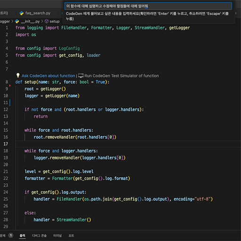Click getLogger import on line 1

(x=179, y=28)
